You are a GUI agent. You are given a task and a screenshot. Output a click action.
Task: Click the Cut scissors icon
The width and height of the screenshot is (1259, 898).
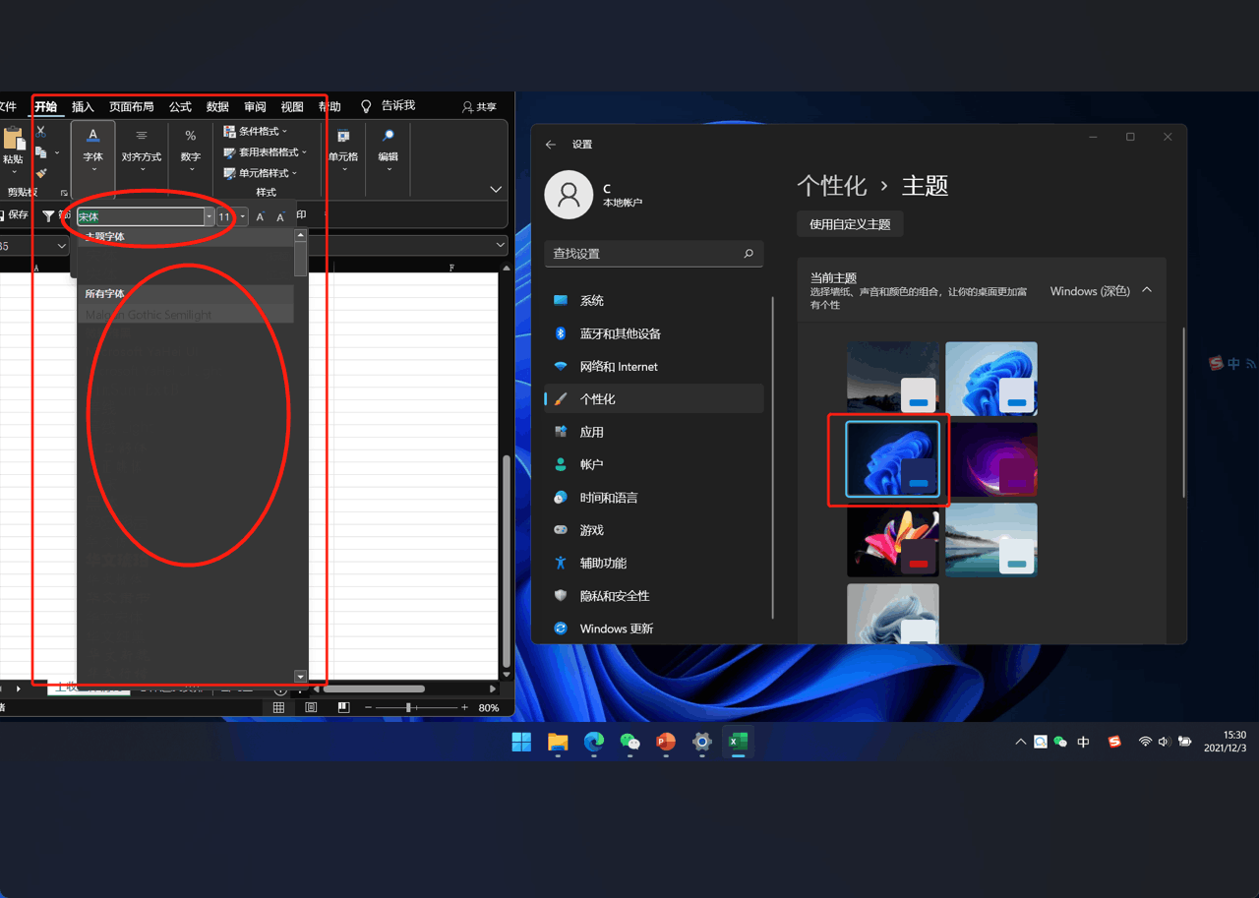pyautogui.click(x=39, y=131)
